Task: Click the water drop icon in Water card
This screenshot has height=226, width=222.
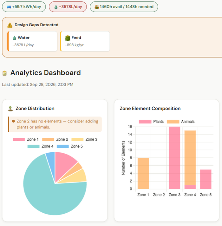Action: (14, 38)
